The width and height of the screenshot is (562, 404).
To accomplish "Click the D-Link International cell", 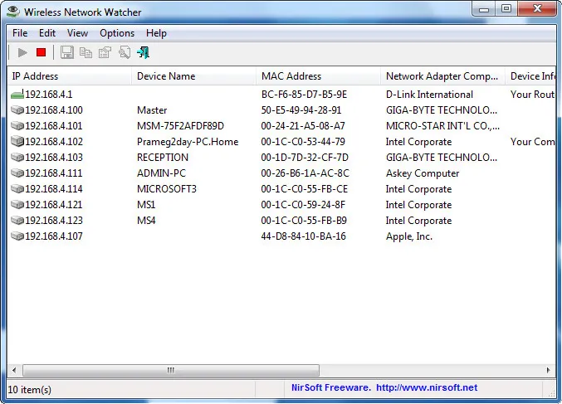I will click(429, 95).
